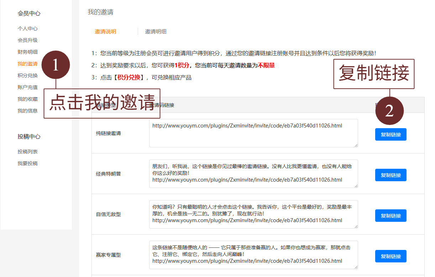
Task: Click resize handle of 纯链接邀请 textarea
Action: tap(356, 145)
